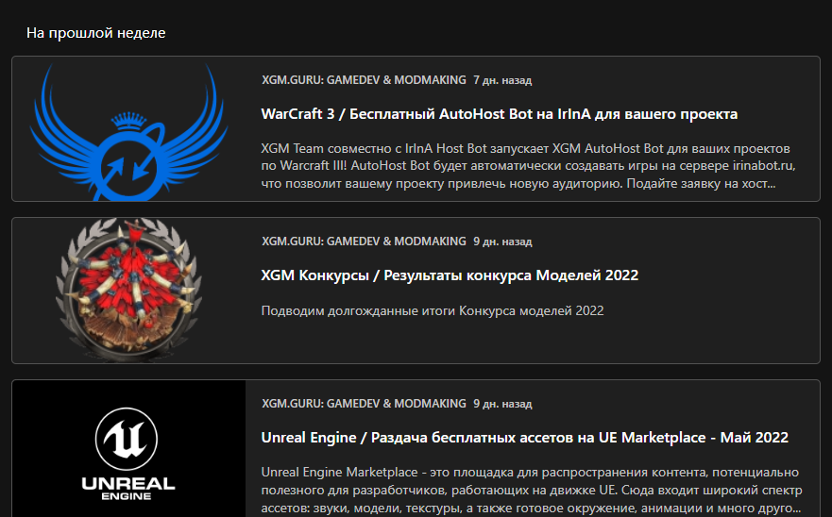Open the Unreal Engine free assets article title
Image resolution: width=832 pixels, height=517 pixels.
tap(525, 438)
